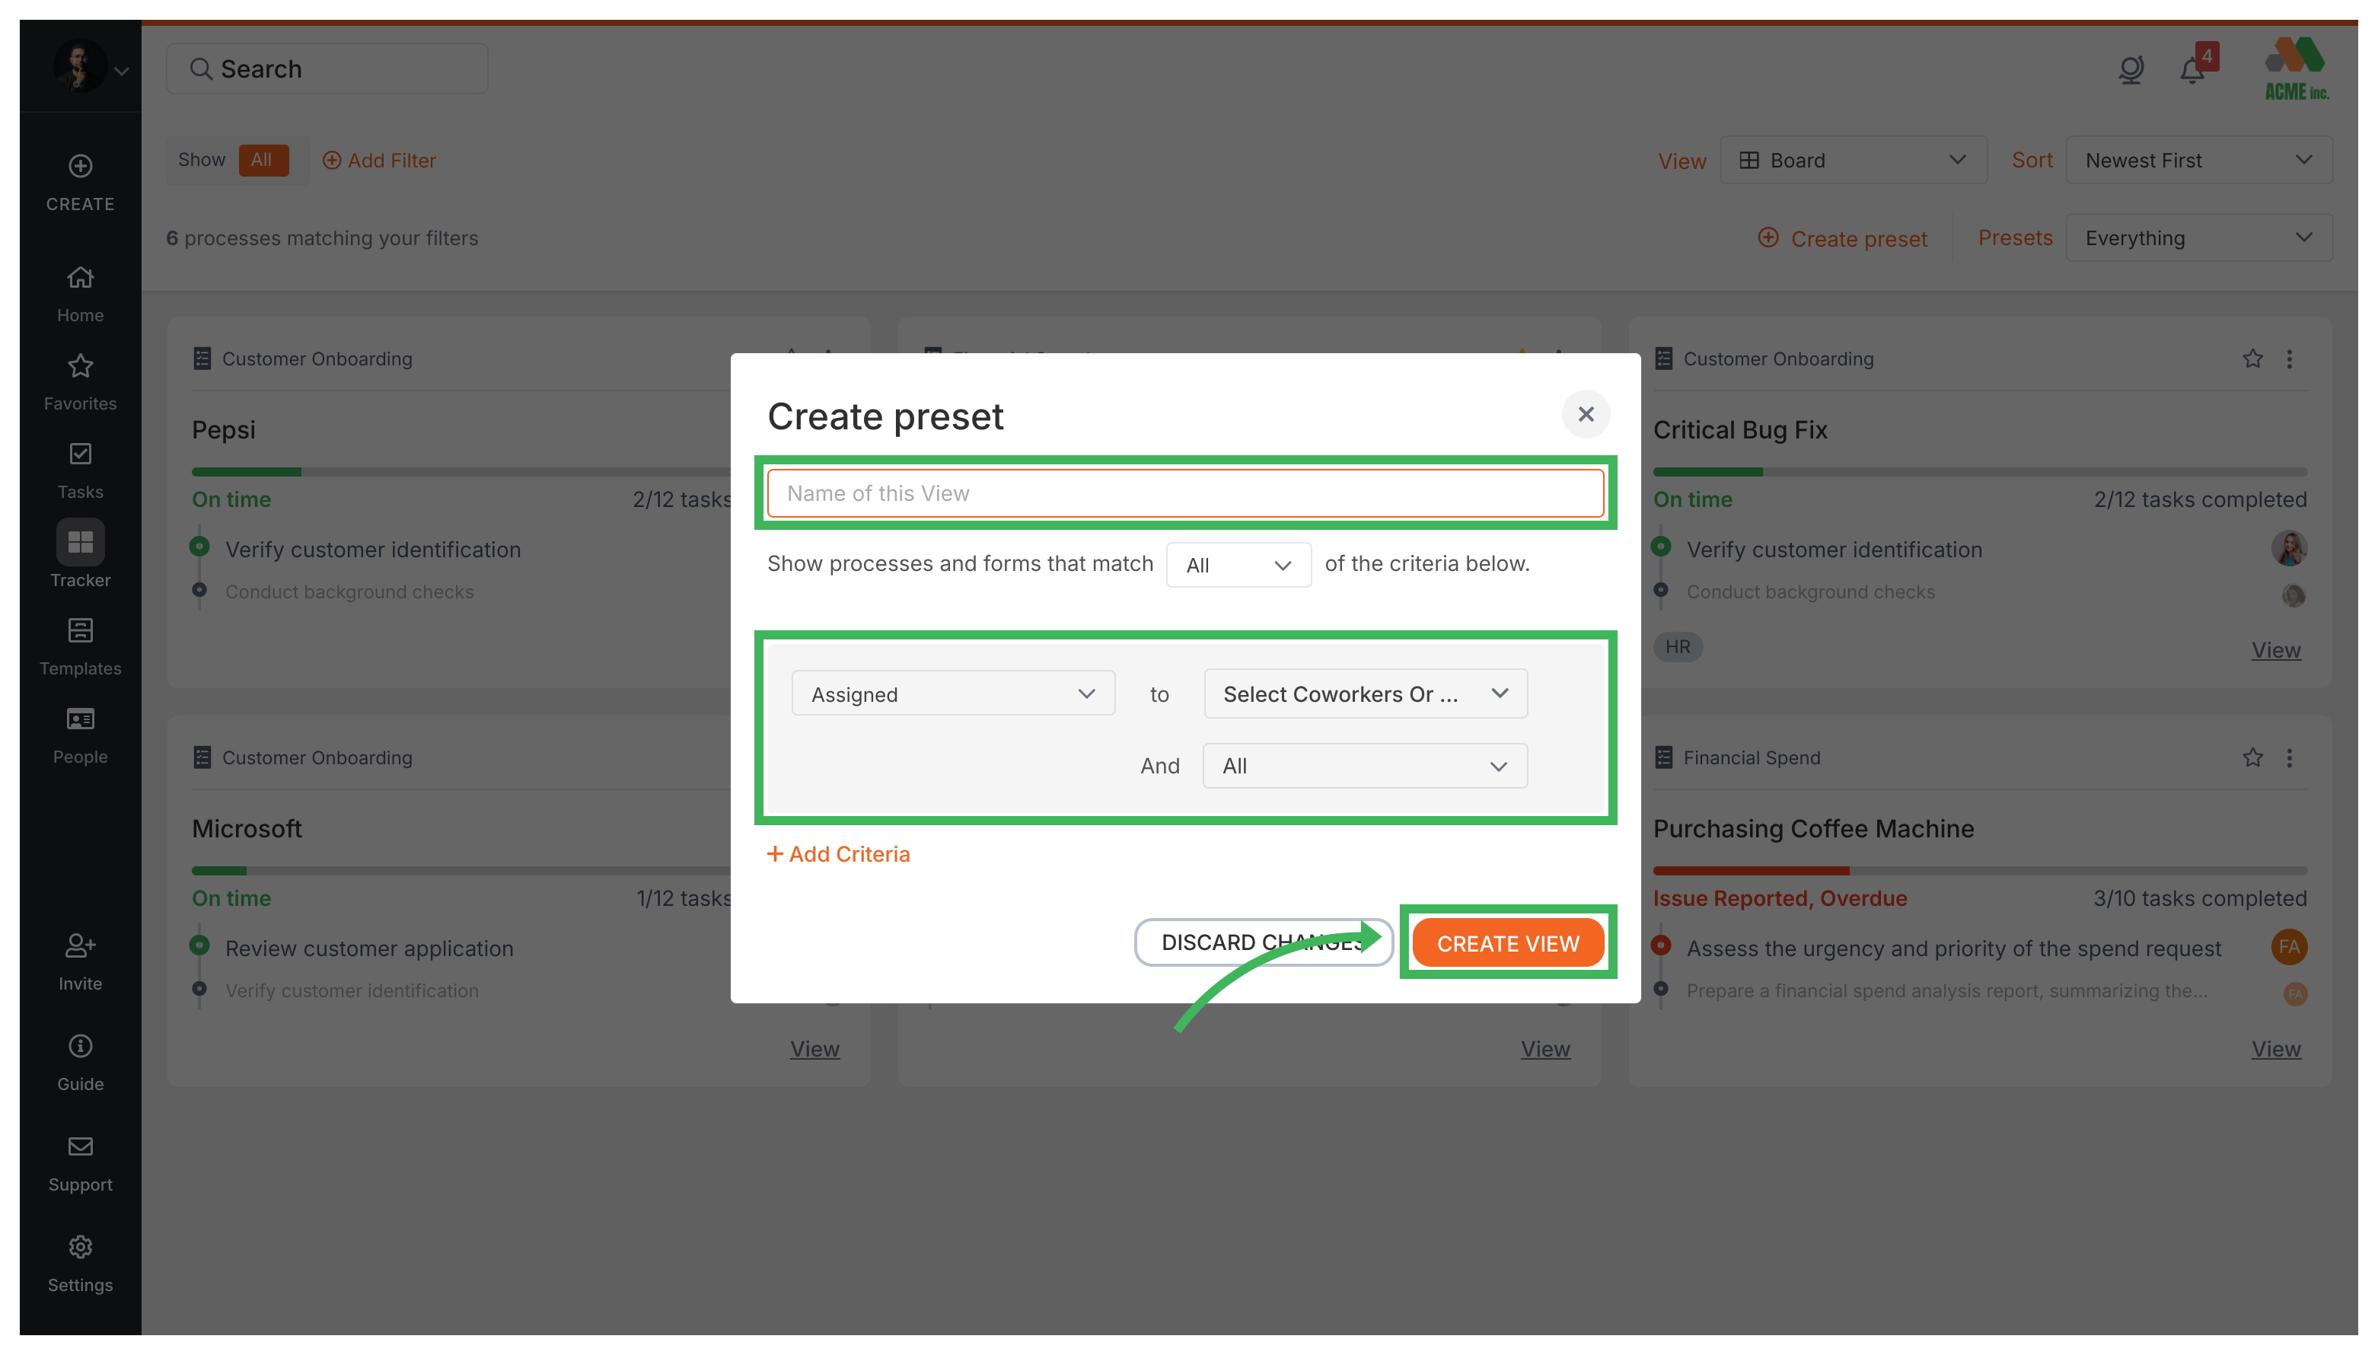Open the People directory
Screen dimensions: 2378x1355
click(80, 732)
